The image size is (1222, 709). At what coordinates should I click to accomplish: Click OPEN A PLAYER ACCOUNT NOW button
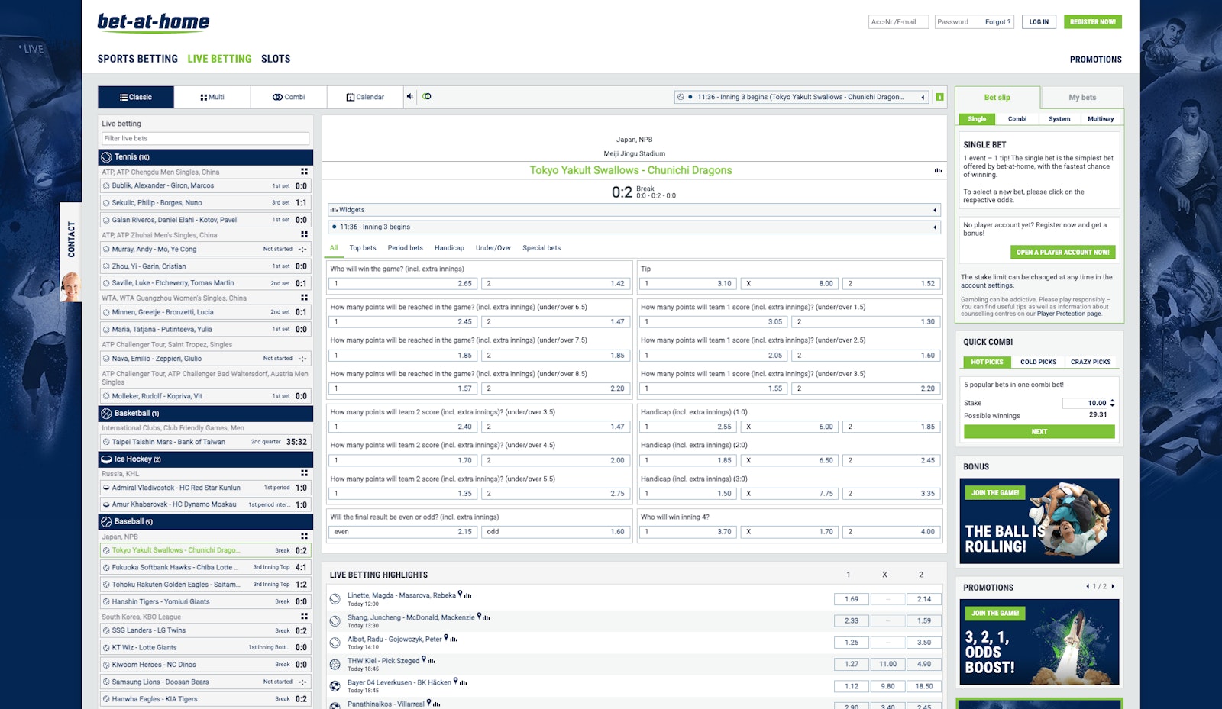pos(1062,252)
